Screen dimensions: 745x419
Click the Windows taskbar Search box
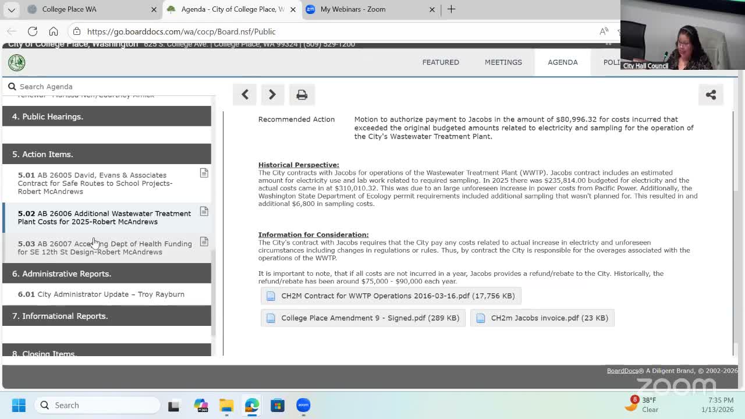[x=97, y=405]
